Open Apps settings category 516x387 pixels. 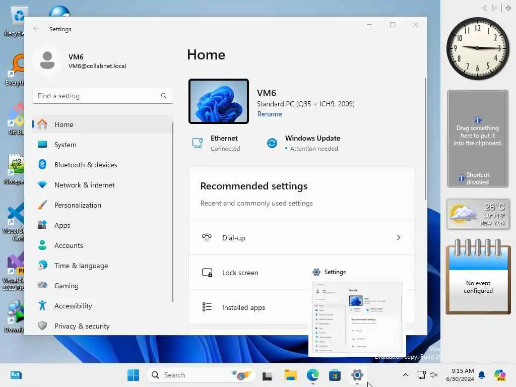tap(102, 225)
